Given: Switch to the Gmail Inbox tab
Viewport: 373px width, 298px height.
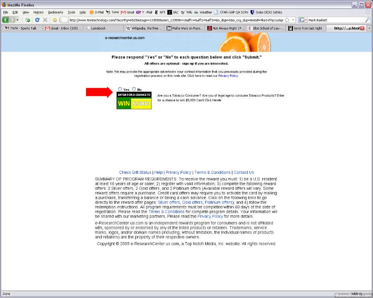Looking at the screenshot, I should (63, 28).
